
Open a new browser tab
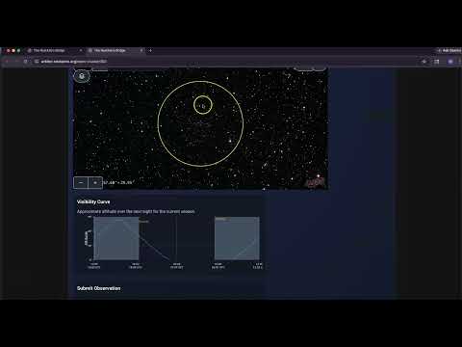[150, 50]
